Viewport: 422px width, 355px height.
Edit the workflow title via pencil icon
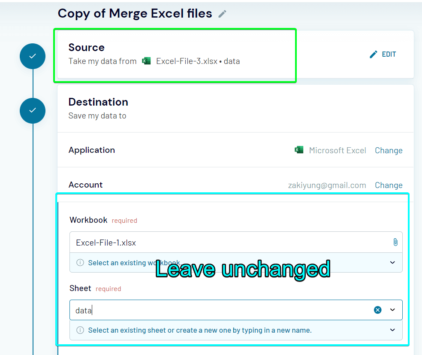222,14
